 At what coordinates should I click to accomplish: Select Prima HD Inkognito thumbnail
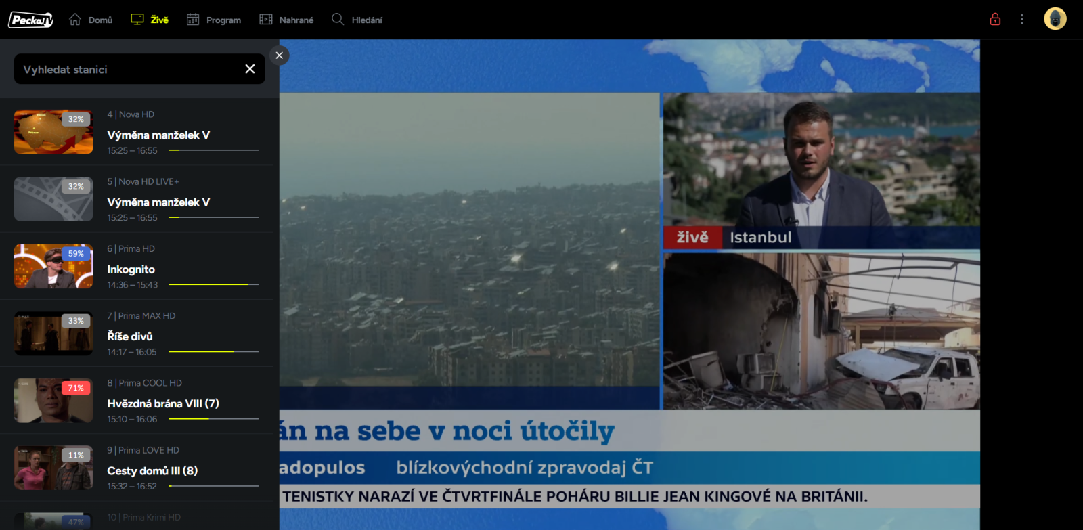[53, 266]
